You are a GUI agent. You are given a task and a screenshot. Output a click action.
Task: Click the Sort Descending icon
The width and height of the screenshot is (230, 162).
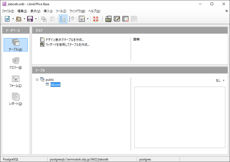coord(72,19)
